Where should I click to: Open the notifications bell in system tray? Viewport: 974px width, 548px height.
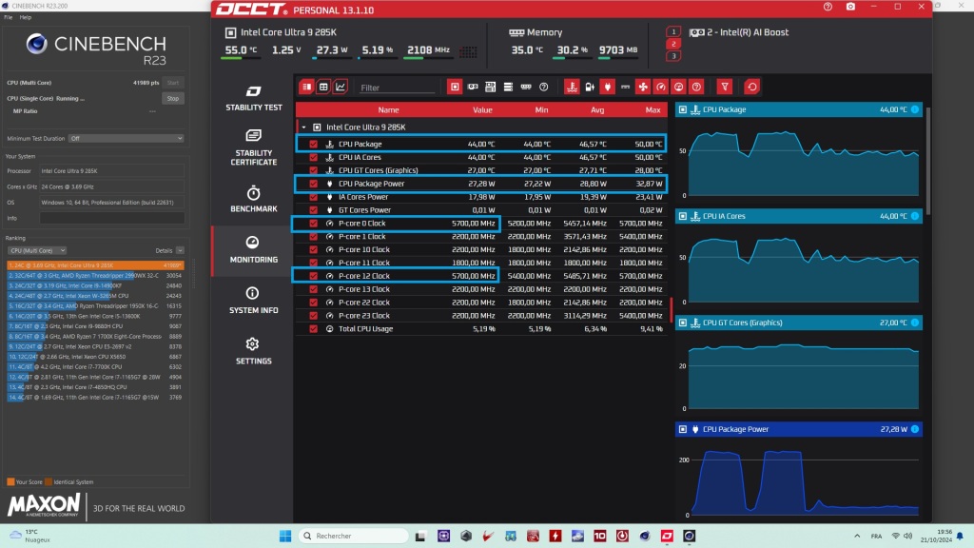coord(960,537)
